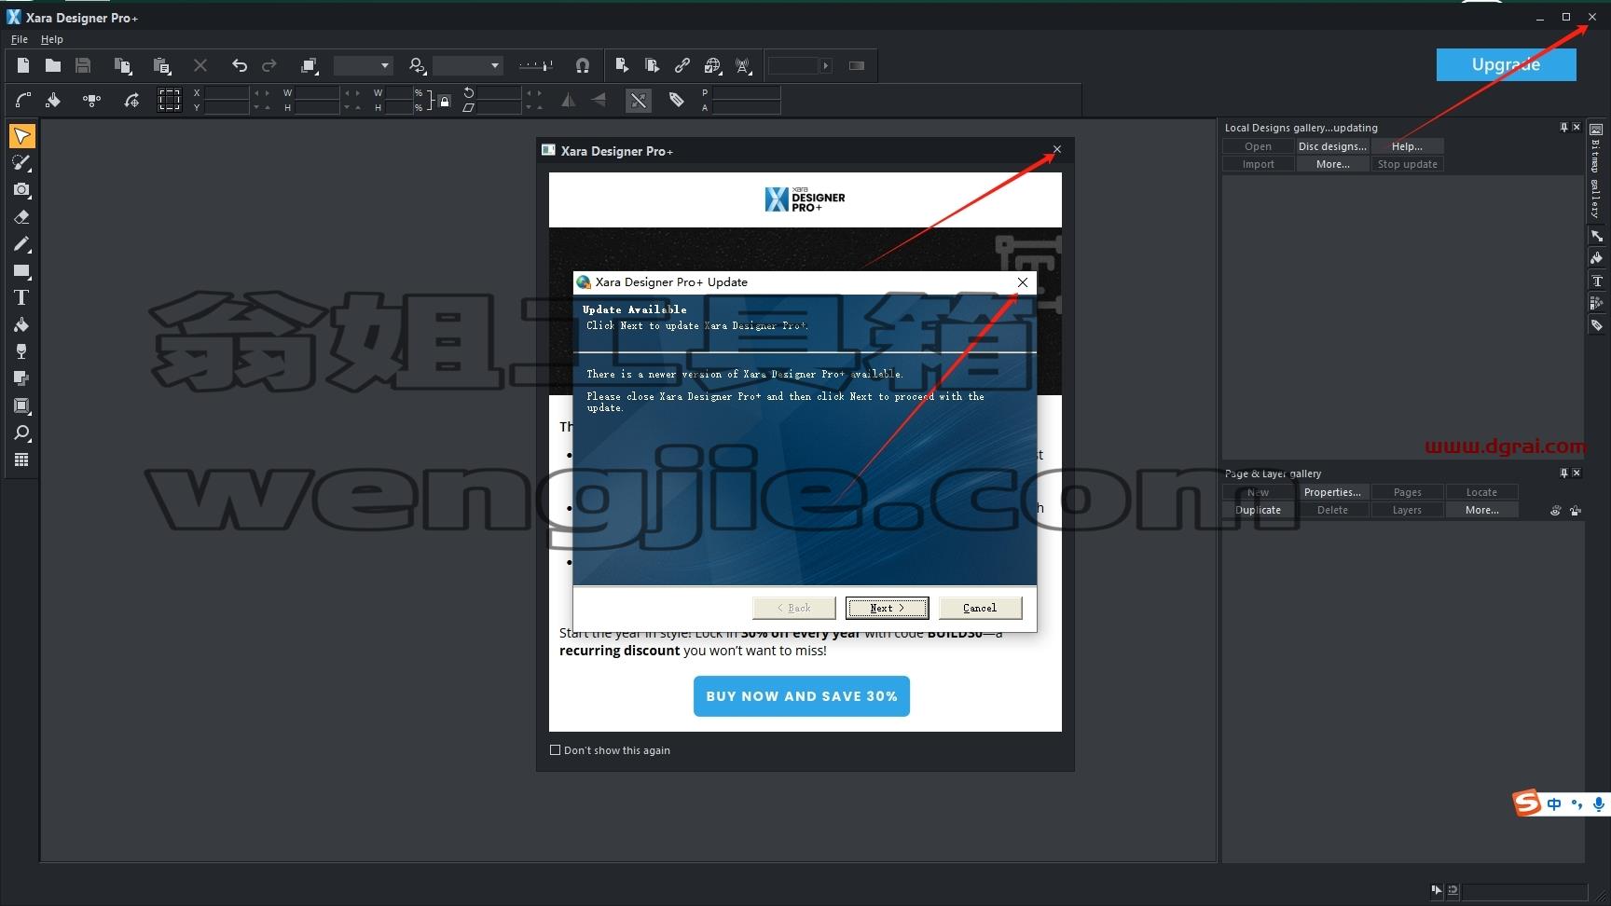Toggle the marquee selection bounds icon
Image resolution: width=1611 pixels, height=906 pixels.
[x=169, y=100]
